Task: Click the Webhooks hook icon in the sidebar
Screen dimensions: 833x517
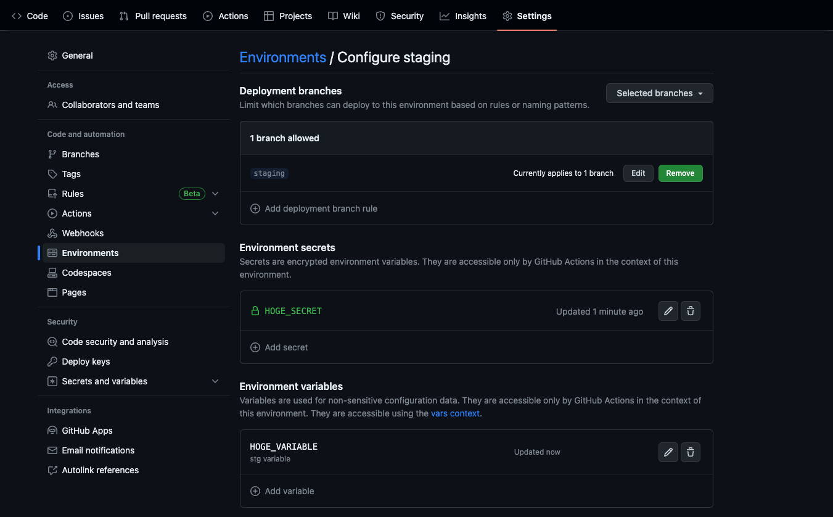Action: point(52,233)
